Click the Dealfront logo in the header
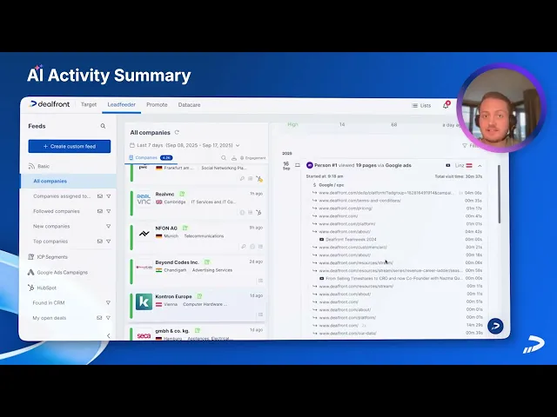 pyautogui.click(x=50, y=104)
